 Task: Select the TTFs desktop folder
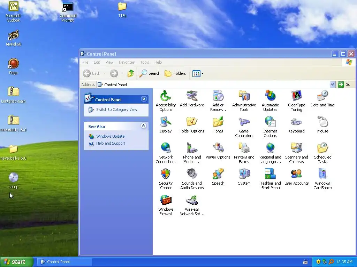(x=122, y=9)
